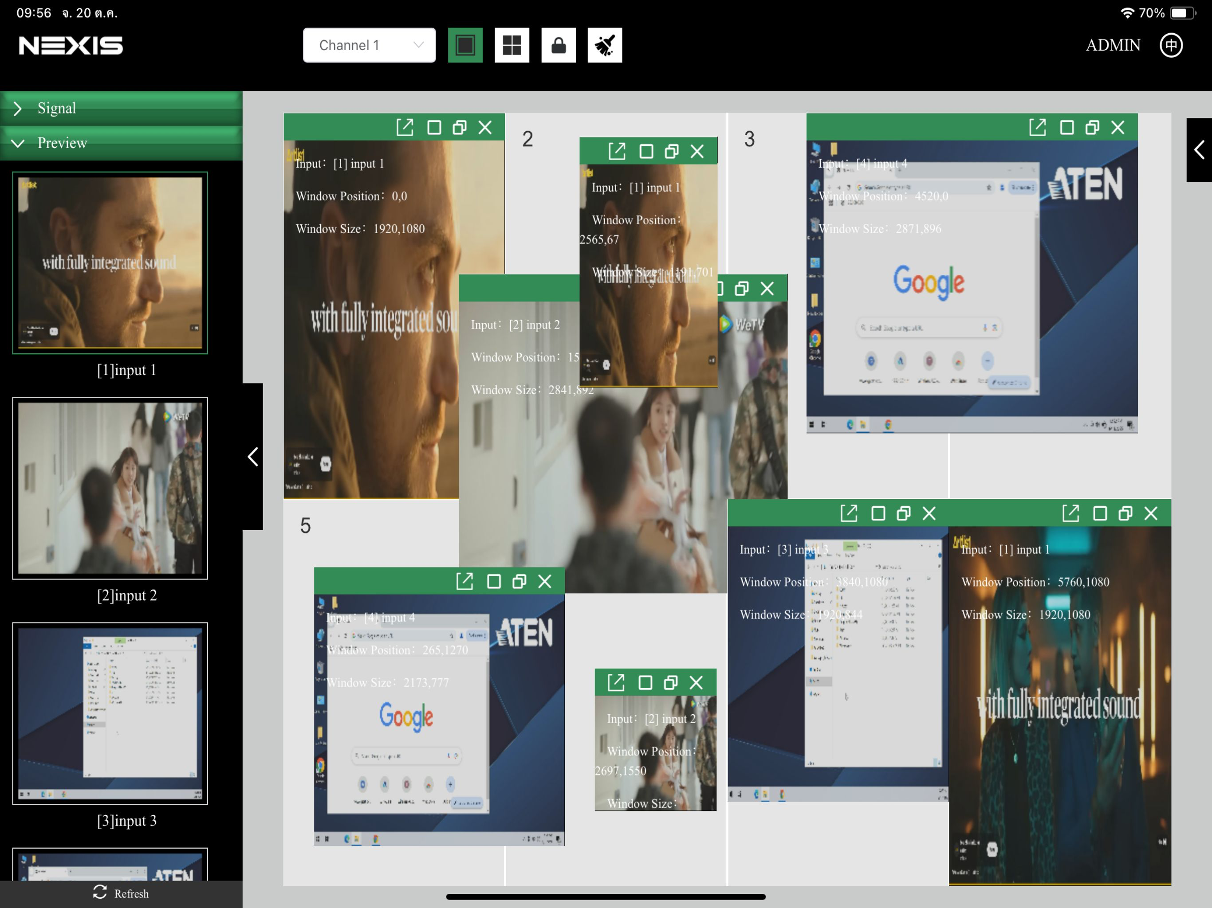Select the [3]input 3 preview thumbnail

click(110, 713)
